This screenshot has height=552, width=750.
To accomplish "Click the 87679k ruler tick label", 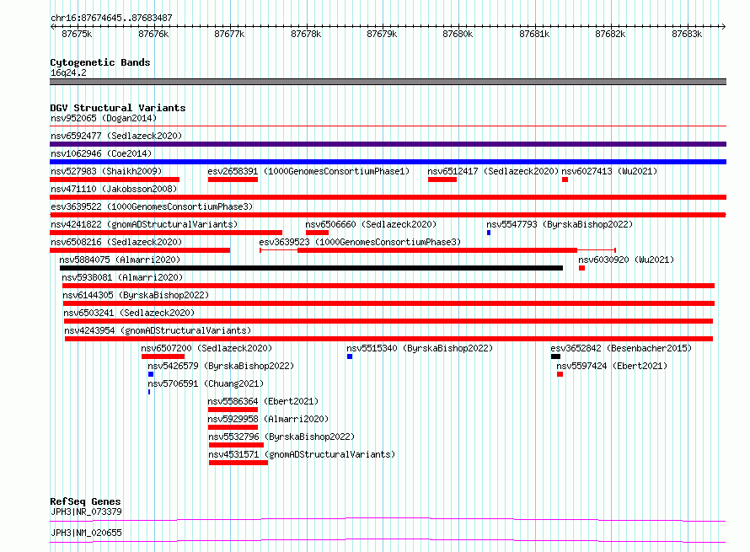I will (382, 34).
